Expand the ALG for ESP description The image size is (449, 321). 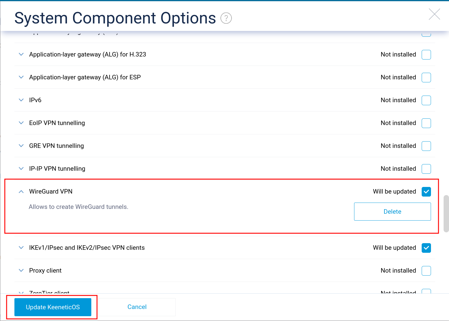21,77
